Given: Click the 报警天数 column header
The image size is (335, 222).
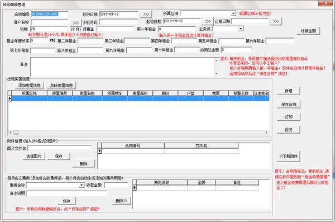Looking at the screenshot, I should coord(241,93).
